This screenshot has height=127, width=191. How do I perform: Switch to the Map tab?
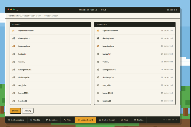[x=124, y=120]
